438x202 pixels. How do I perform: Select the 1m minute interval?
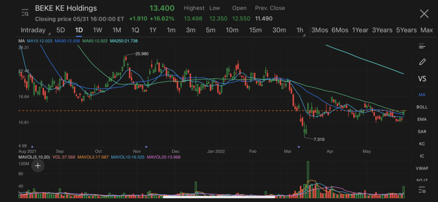(171, 30)
